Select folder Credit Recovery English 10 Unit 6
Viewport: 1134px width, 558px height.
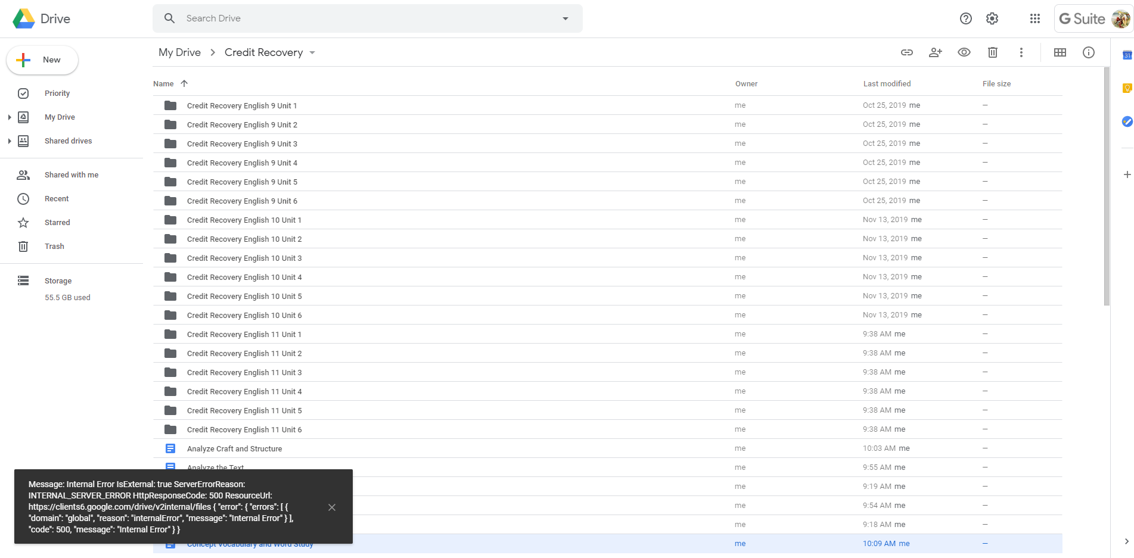tap(607, 315)
